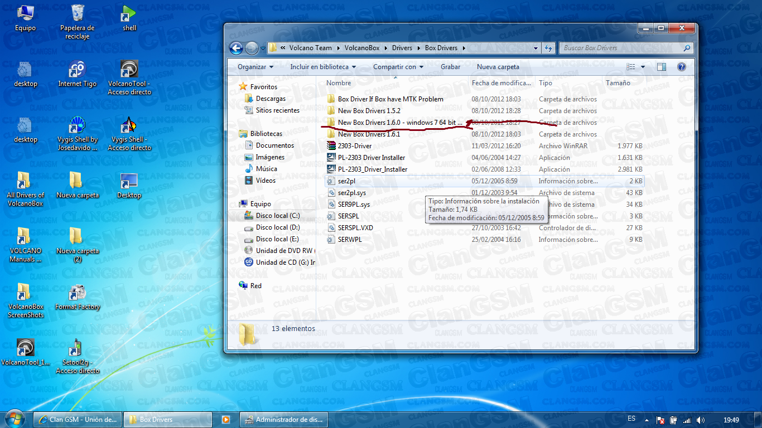Select Disco local (C:) drive
This screenshot has height=428, width=762.
pos(277,216)
